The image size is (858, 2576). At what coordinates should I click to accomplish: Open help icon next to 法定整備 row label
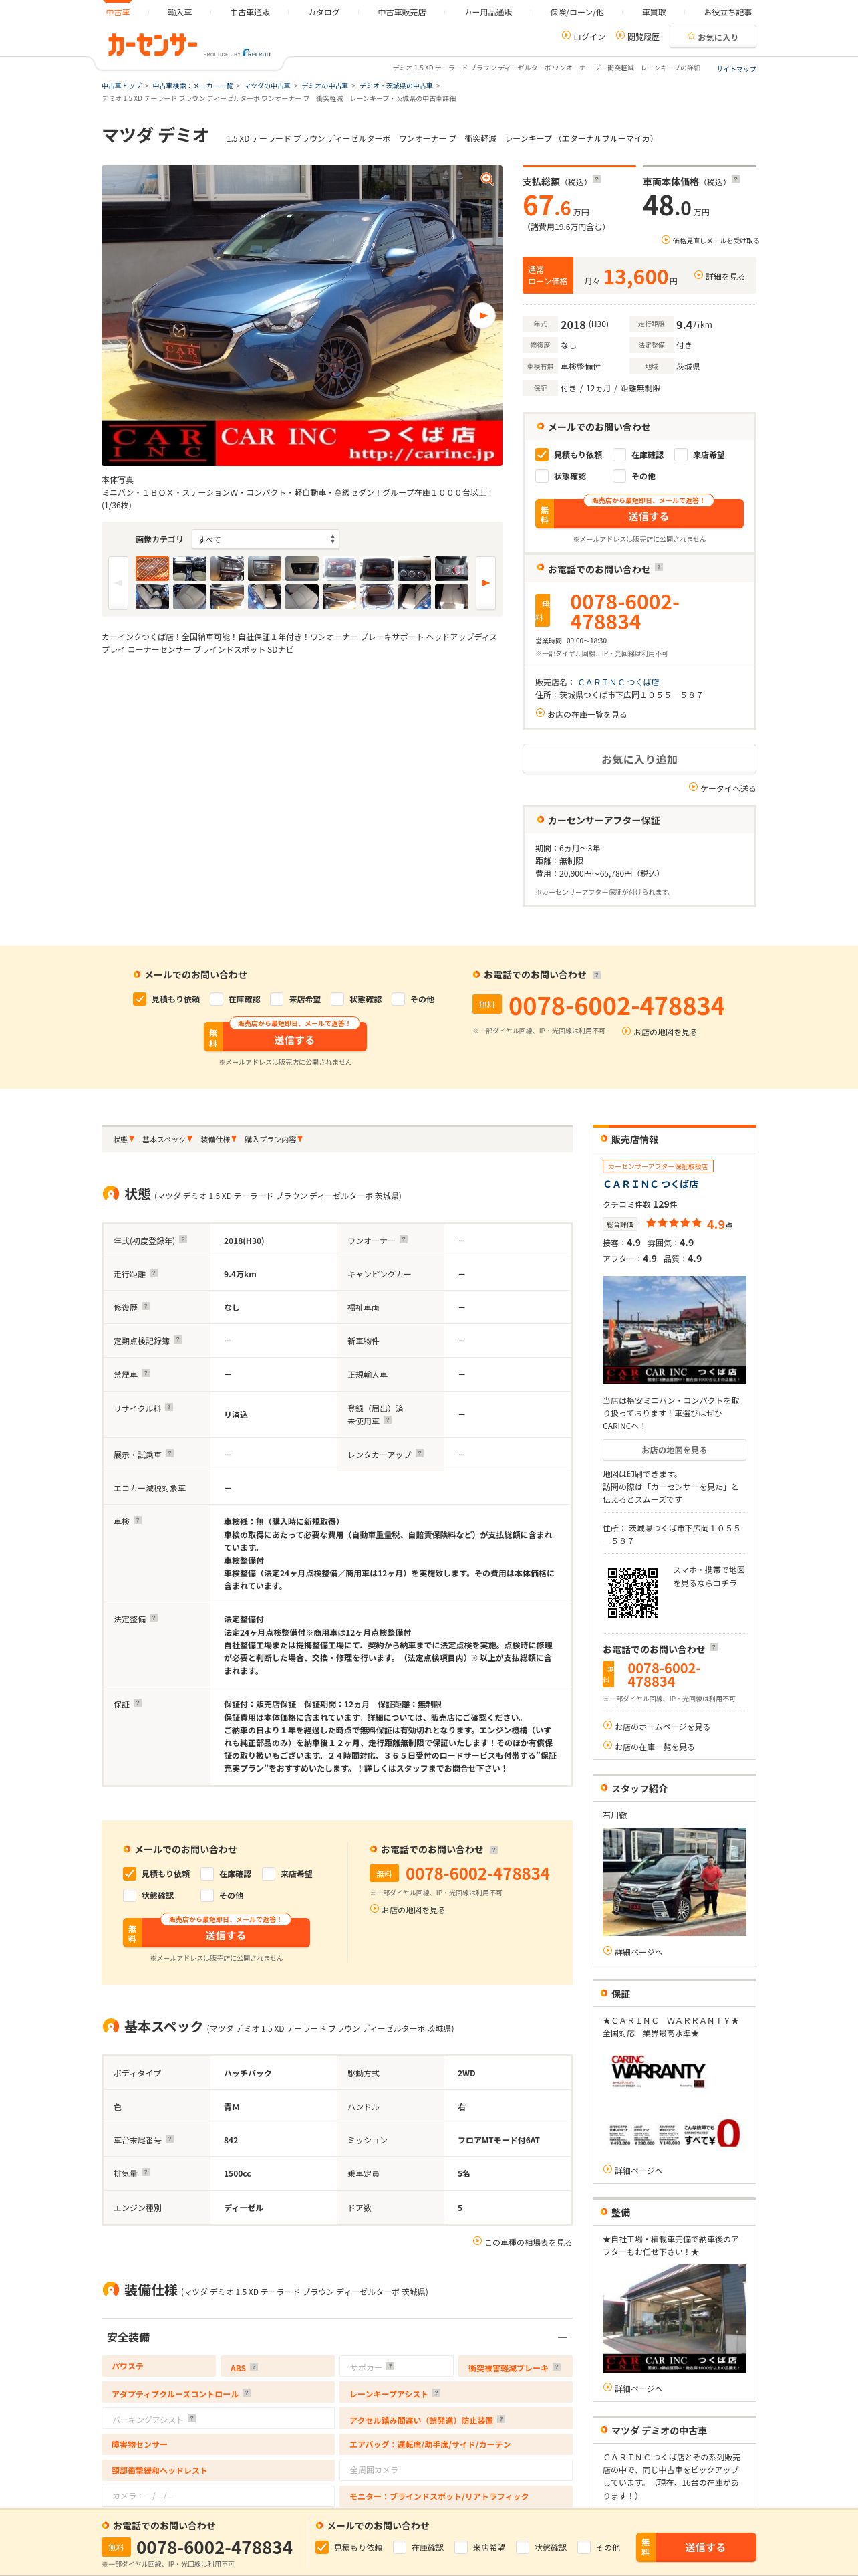tap(154, 1618)
